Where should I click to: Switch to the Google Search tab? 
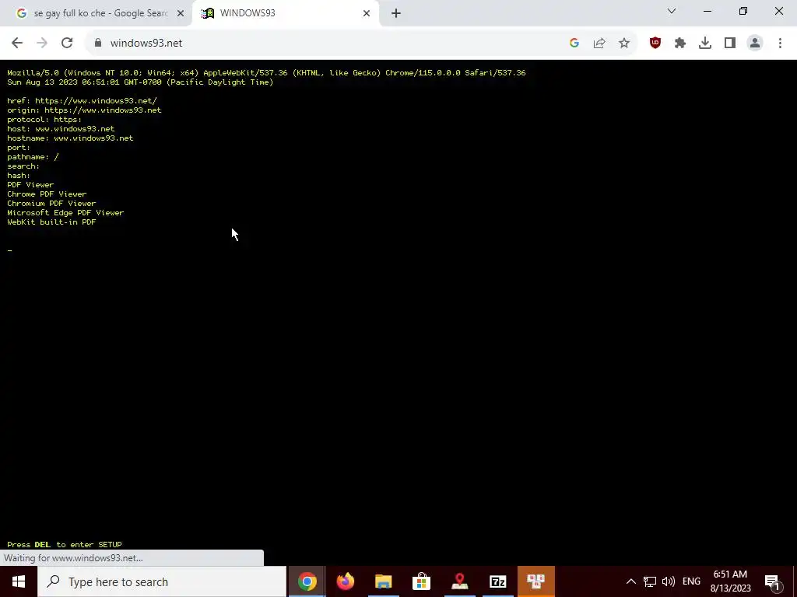96,13
